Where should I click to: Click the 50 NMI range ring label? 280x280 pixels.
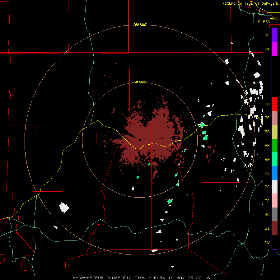pos(140,82)
